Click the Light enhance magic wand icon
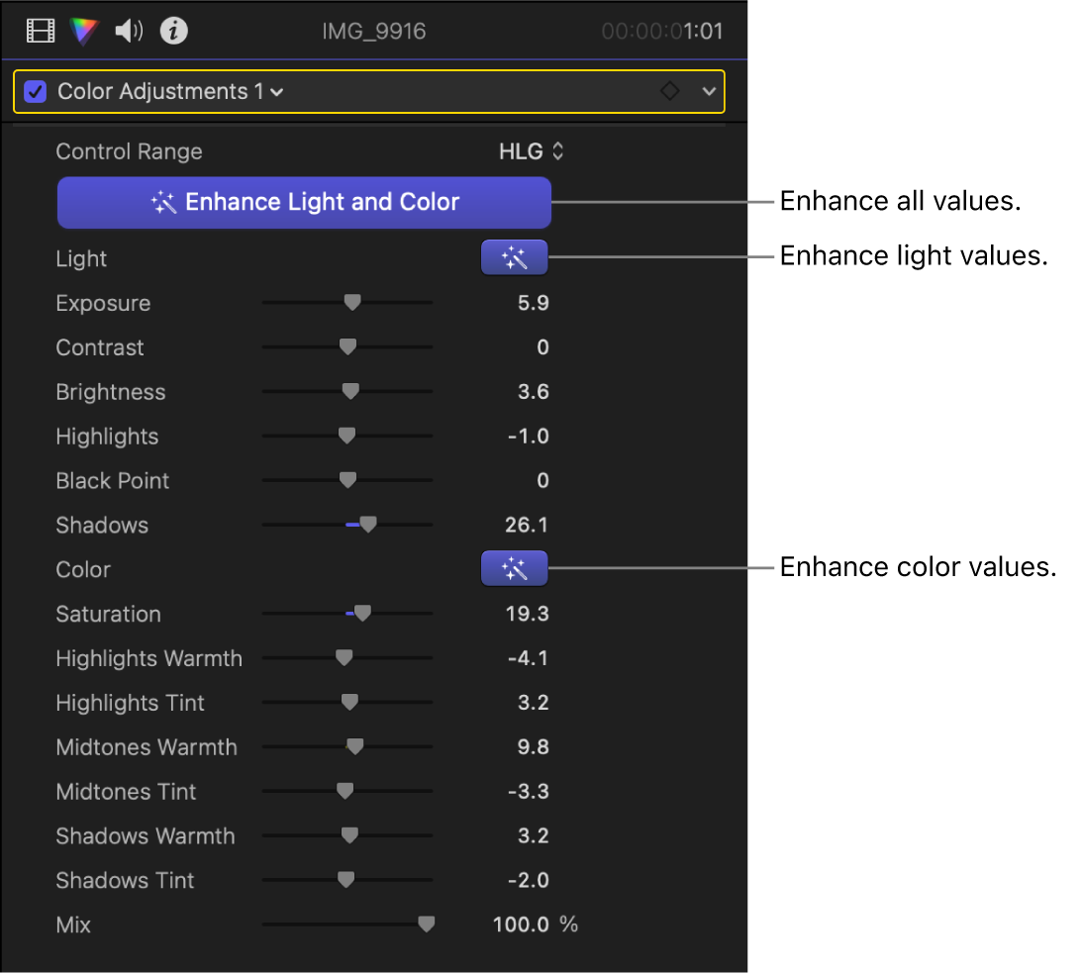 coord(514,256)
